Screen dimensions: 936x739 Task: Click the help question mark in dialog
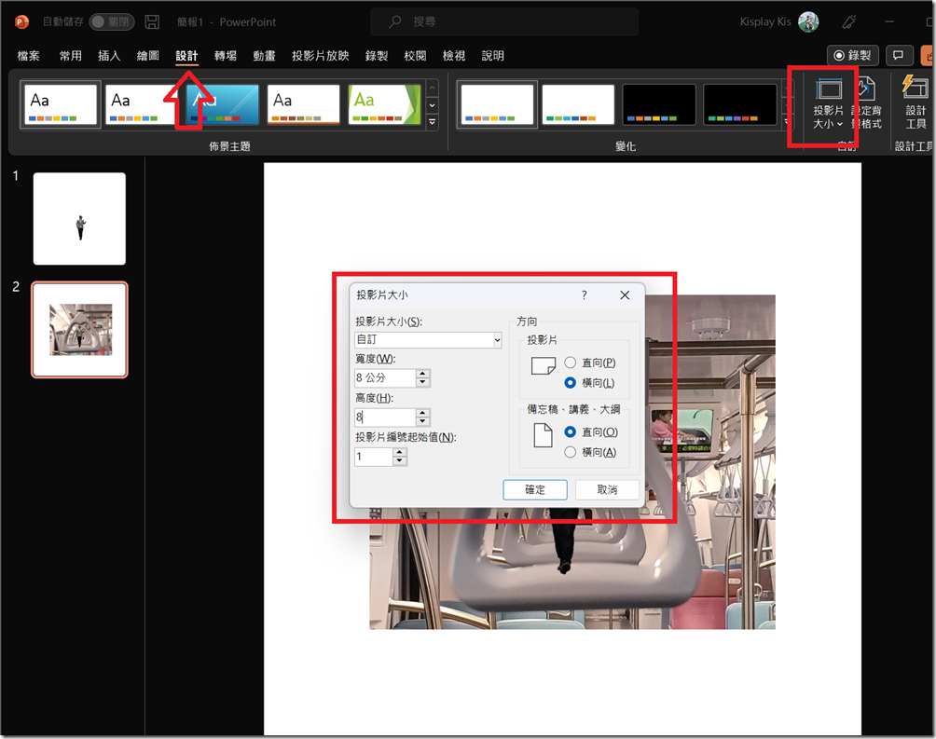click(585, 294)
